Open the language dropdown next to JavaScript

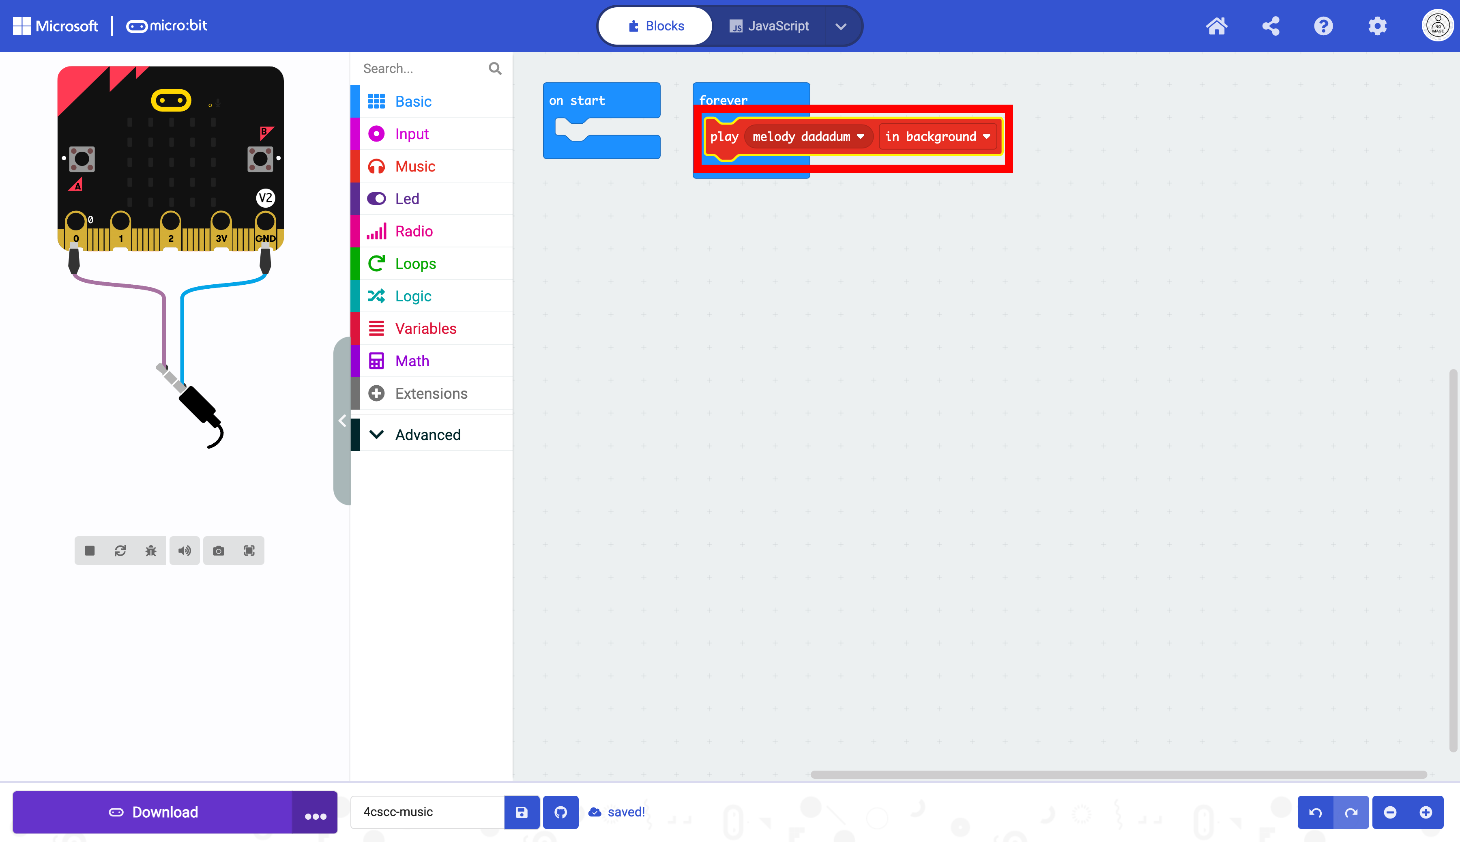pos(841,26)
